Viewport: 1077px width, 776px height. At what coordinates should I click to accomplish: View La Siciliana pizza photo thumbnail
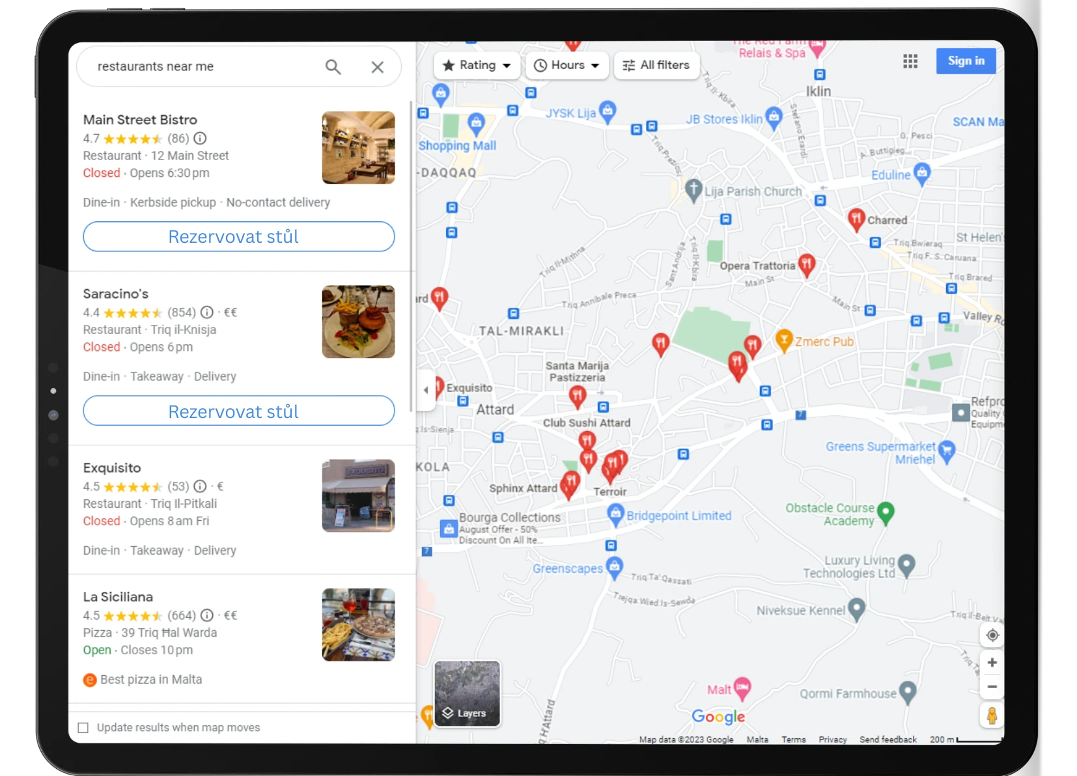(x=358, y=624)
